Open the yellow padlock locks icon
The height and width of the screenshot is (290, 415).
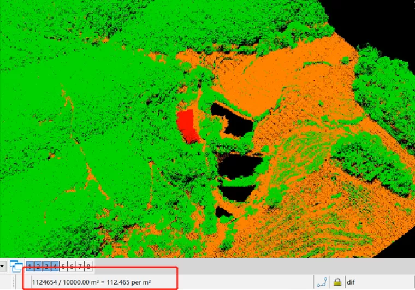(337, 282)
